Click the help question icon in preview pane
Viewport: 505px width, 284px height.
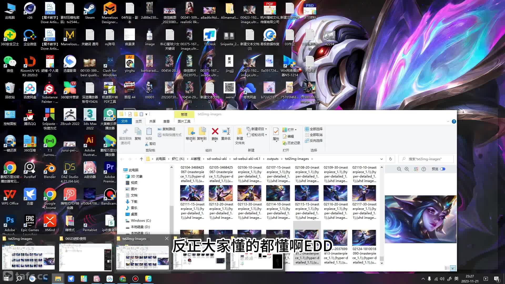coord(424,169)
